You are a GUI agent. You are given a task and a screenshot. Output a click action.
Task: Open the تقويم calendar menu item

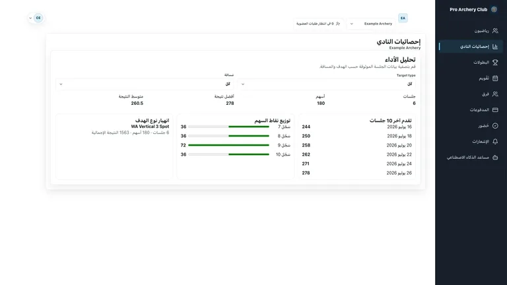point(471,79)
